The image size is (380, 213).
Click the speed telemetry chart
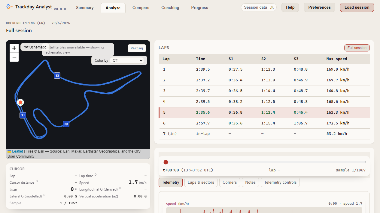click(x=264, y=210)
